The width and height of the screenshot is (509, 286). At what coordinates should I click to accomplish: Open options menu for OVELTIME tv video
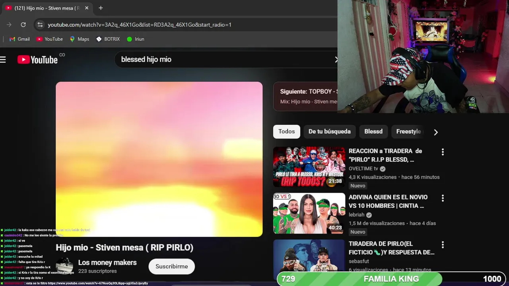click(443, 152)
